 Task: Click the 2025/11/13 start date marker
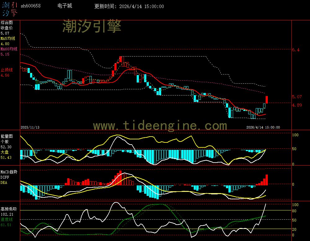tap(30, 127)
